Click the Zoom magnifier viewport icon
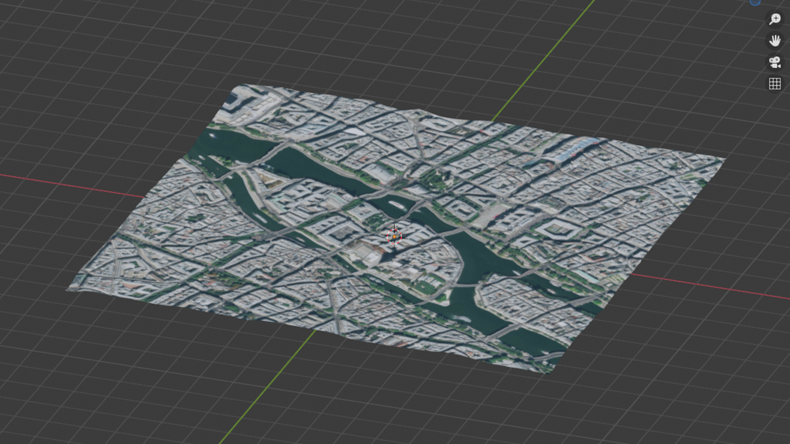Image resolution: width=790 pixels, height=444 pixels. click(774, 19)
